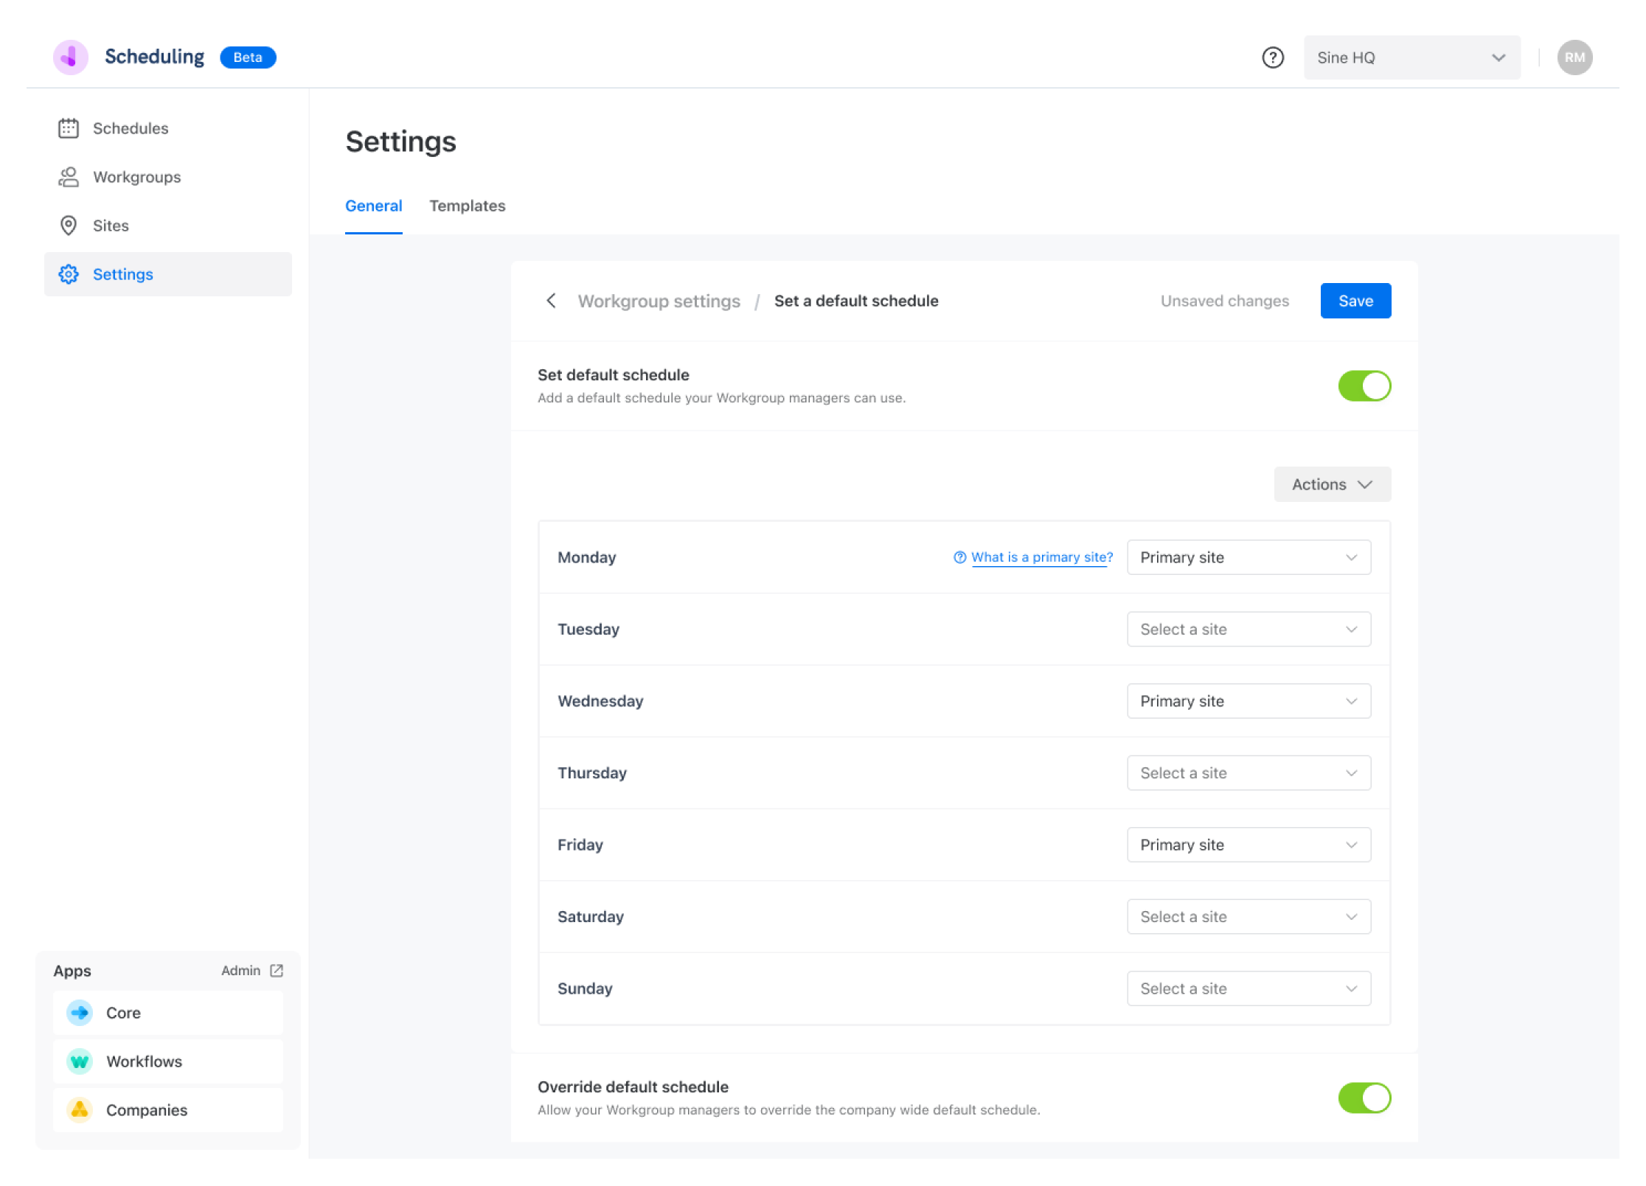This screenshot has height=1186, width=1646.
Task: Click the RM user avatar
Action: tap(1574, 57)
